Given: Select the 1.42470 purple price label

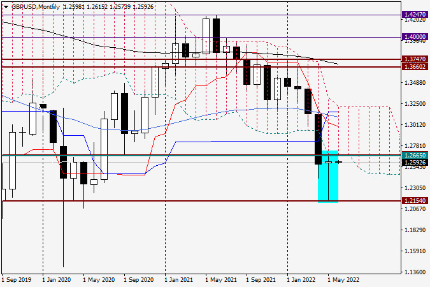Looking at the screenshot, I should pos(415,14).
